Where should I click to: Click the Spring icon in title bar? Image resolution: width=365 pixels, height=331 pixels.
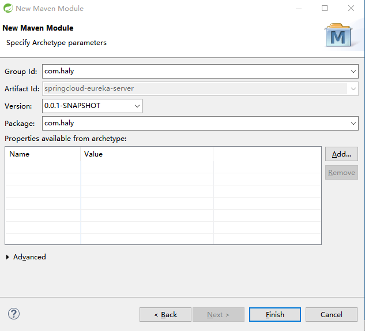tap(7, 8)
